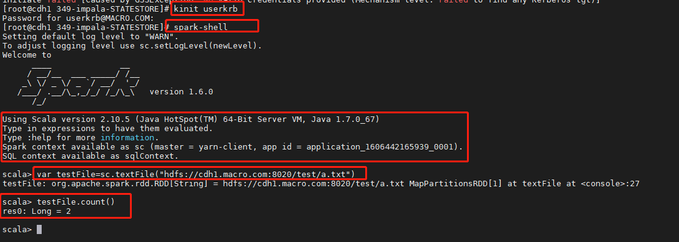Click the 'testFile: org.apache.spark.rdd.RDD[String]' output line
Screen dimensions: 679x242
click(x=321, y=184)
